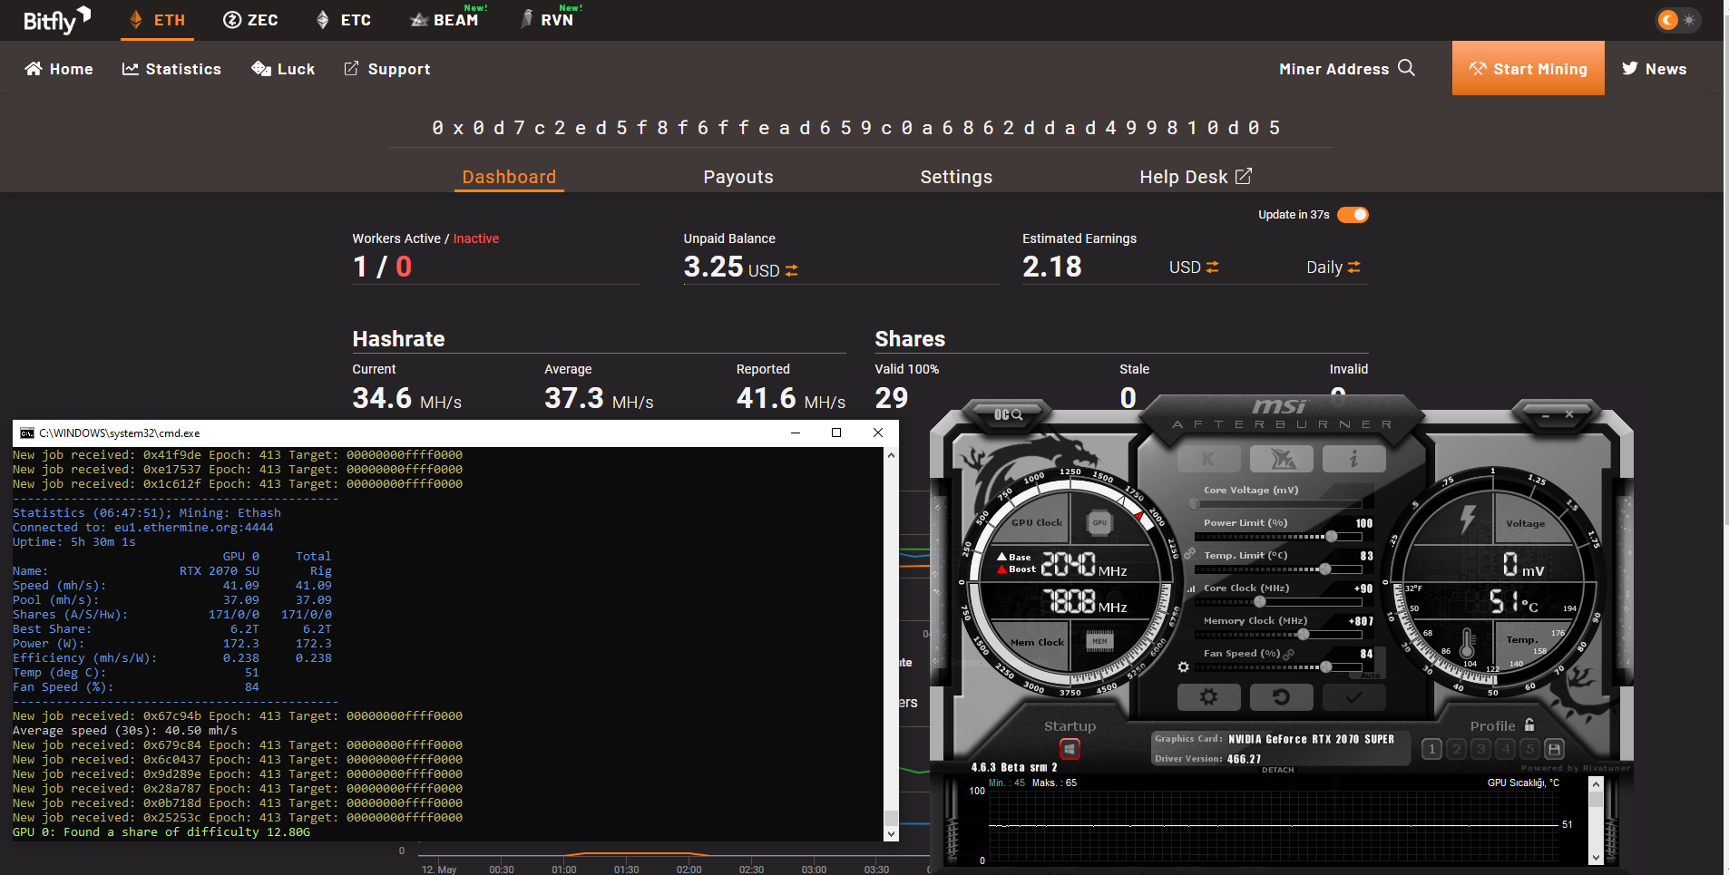Viewport: 1729px width, 875px height.
Task: Toggle the auto-update switch
Action: [x=1353, y=215]
